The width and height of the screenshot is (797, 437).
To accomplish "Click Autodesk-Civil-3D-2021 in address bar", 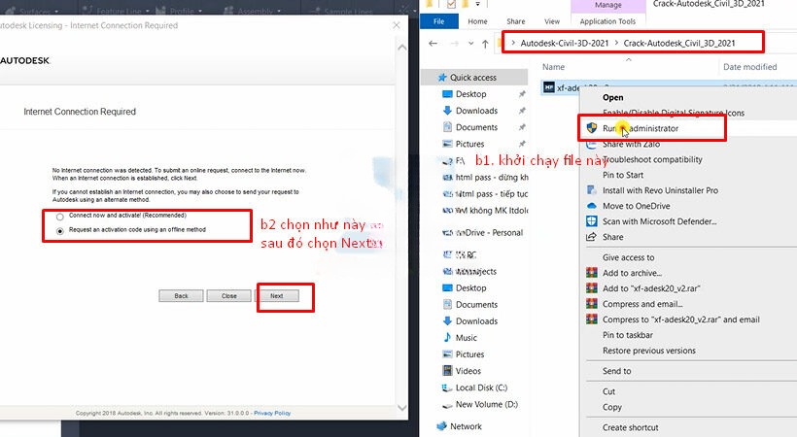I will (x=564, y=43).
